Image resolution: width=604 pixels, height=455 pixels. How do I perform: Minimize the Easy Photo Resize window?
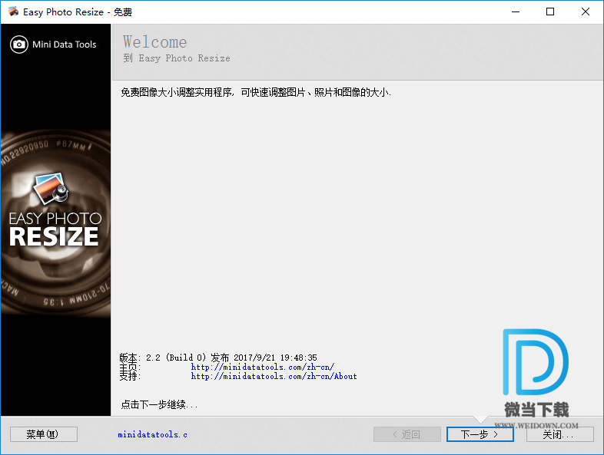click(x=516, y=12)
